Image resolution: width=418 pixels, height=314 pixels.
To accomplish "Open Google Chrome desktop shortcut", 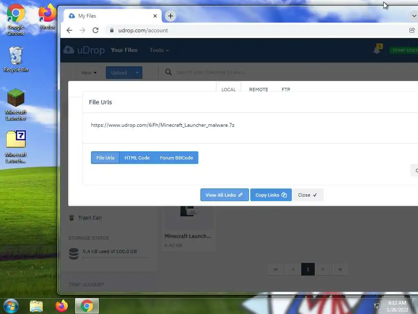I will click(16, 19).
